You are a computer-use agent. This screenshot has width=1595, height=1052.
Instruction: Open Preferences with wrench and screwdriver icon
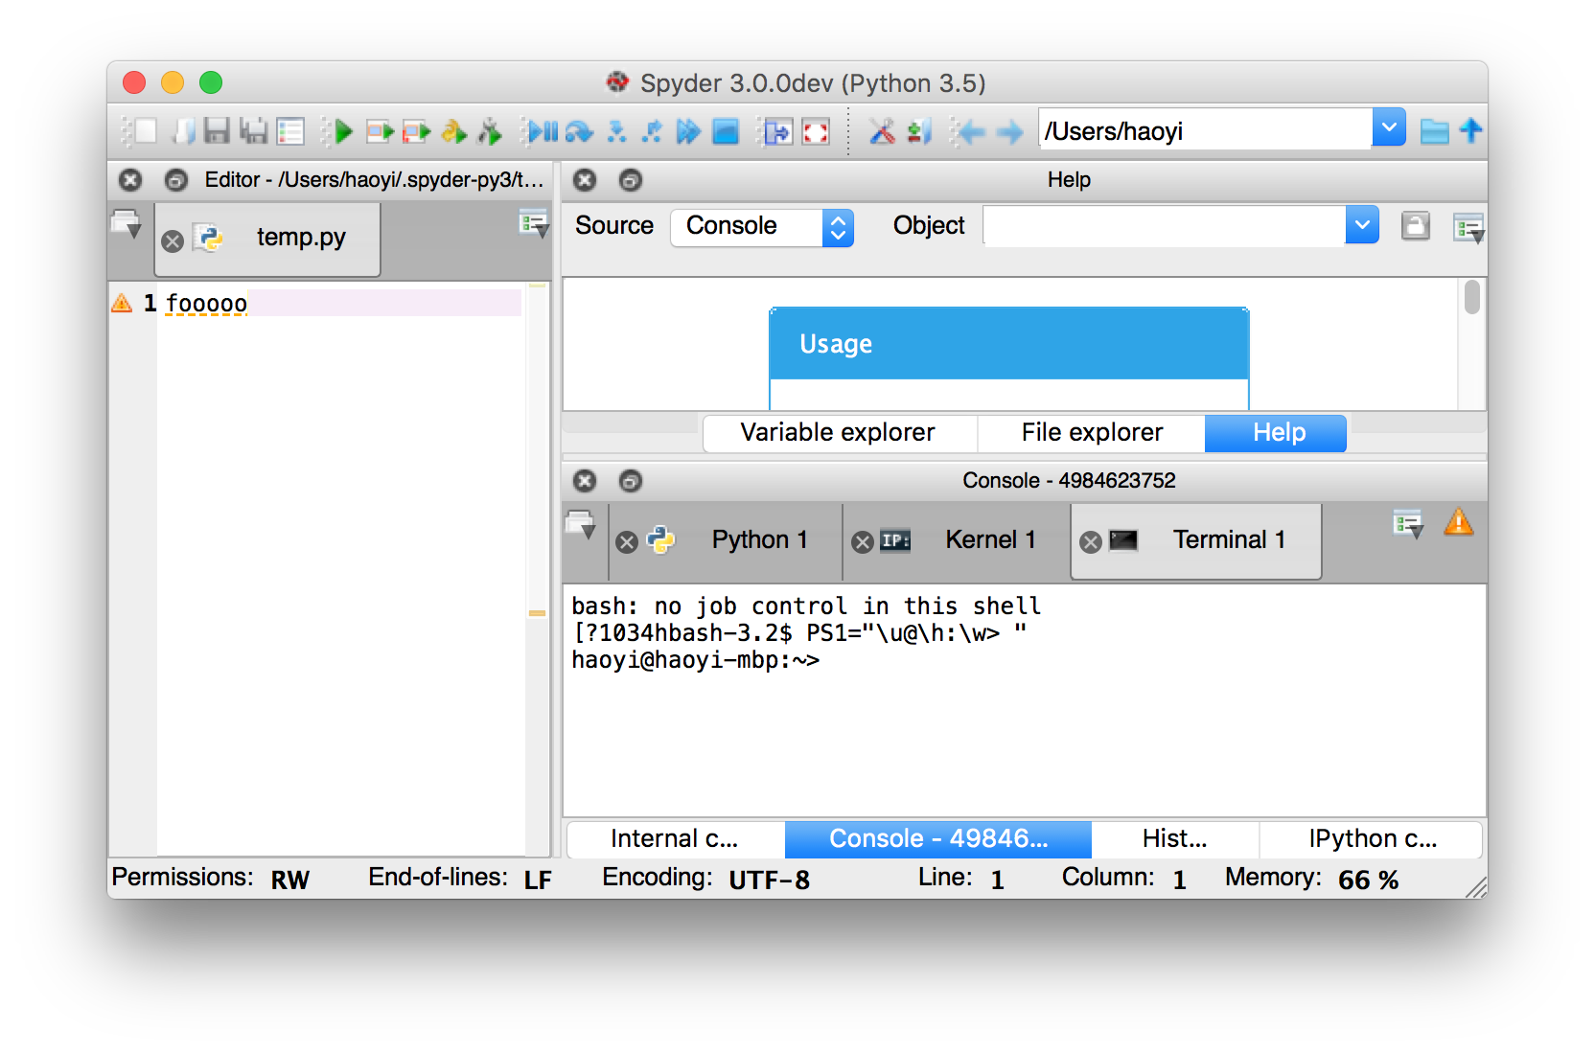coord(882,131)
